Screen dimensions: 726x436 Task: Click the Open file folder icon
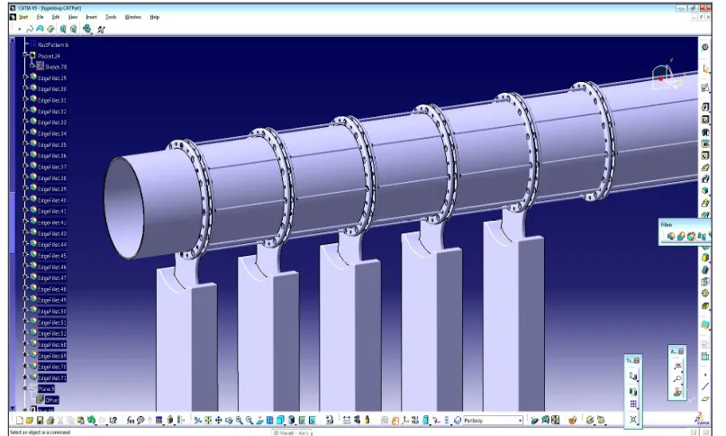click(30, 421)
